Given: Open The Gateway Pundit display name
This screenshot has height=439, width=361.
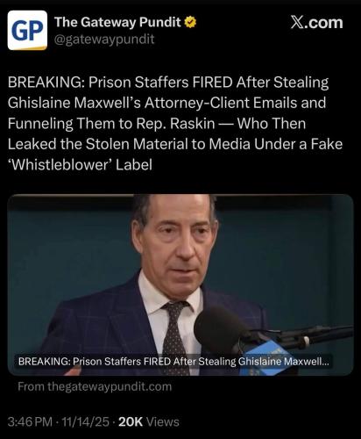Looking at the screenshot, I should (x=117, y=22).
